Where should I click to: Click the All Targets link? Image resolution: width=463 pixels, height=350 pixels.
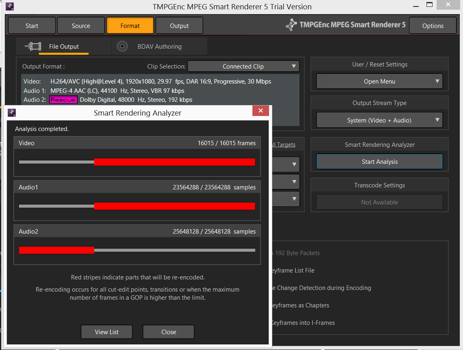[x=284, y=145]
